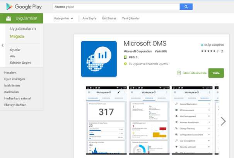Open İstek listem link
The height and width of the screenshot is (158, 234).
click(12, 85)
